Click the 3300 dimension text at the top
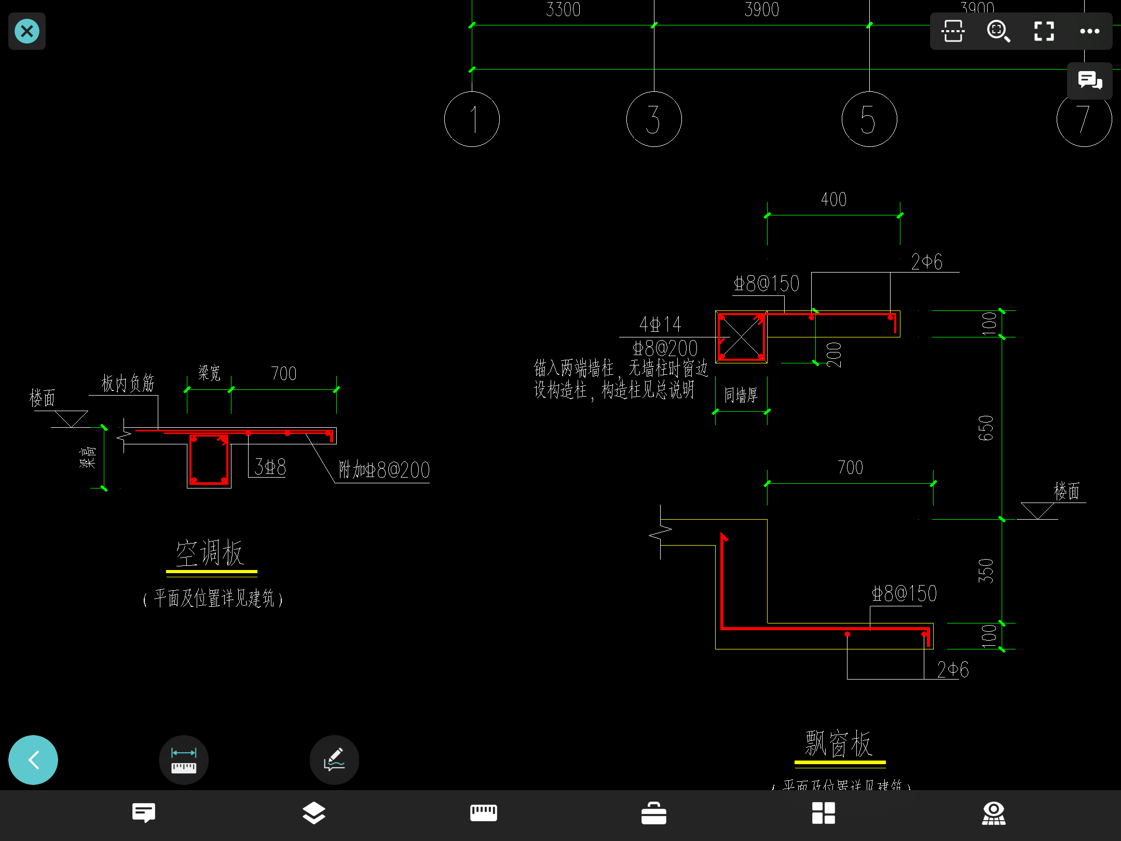The width and height of the screenshot is (1121, 841). (563, 9)
